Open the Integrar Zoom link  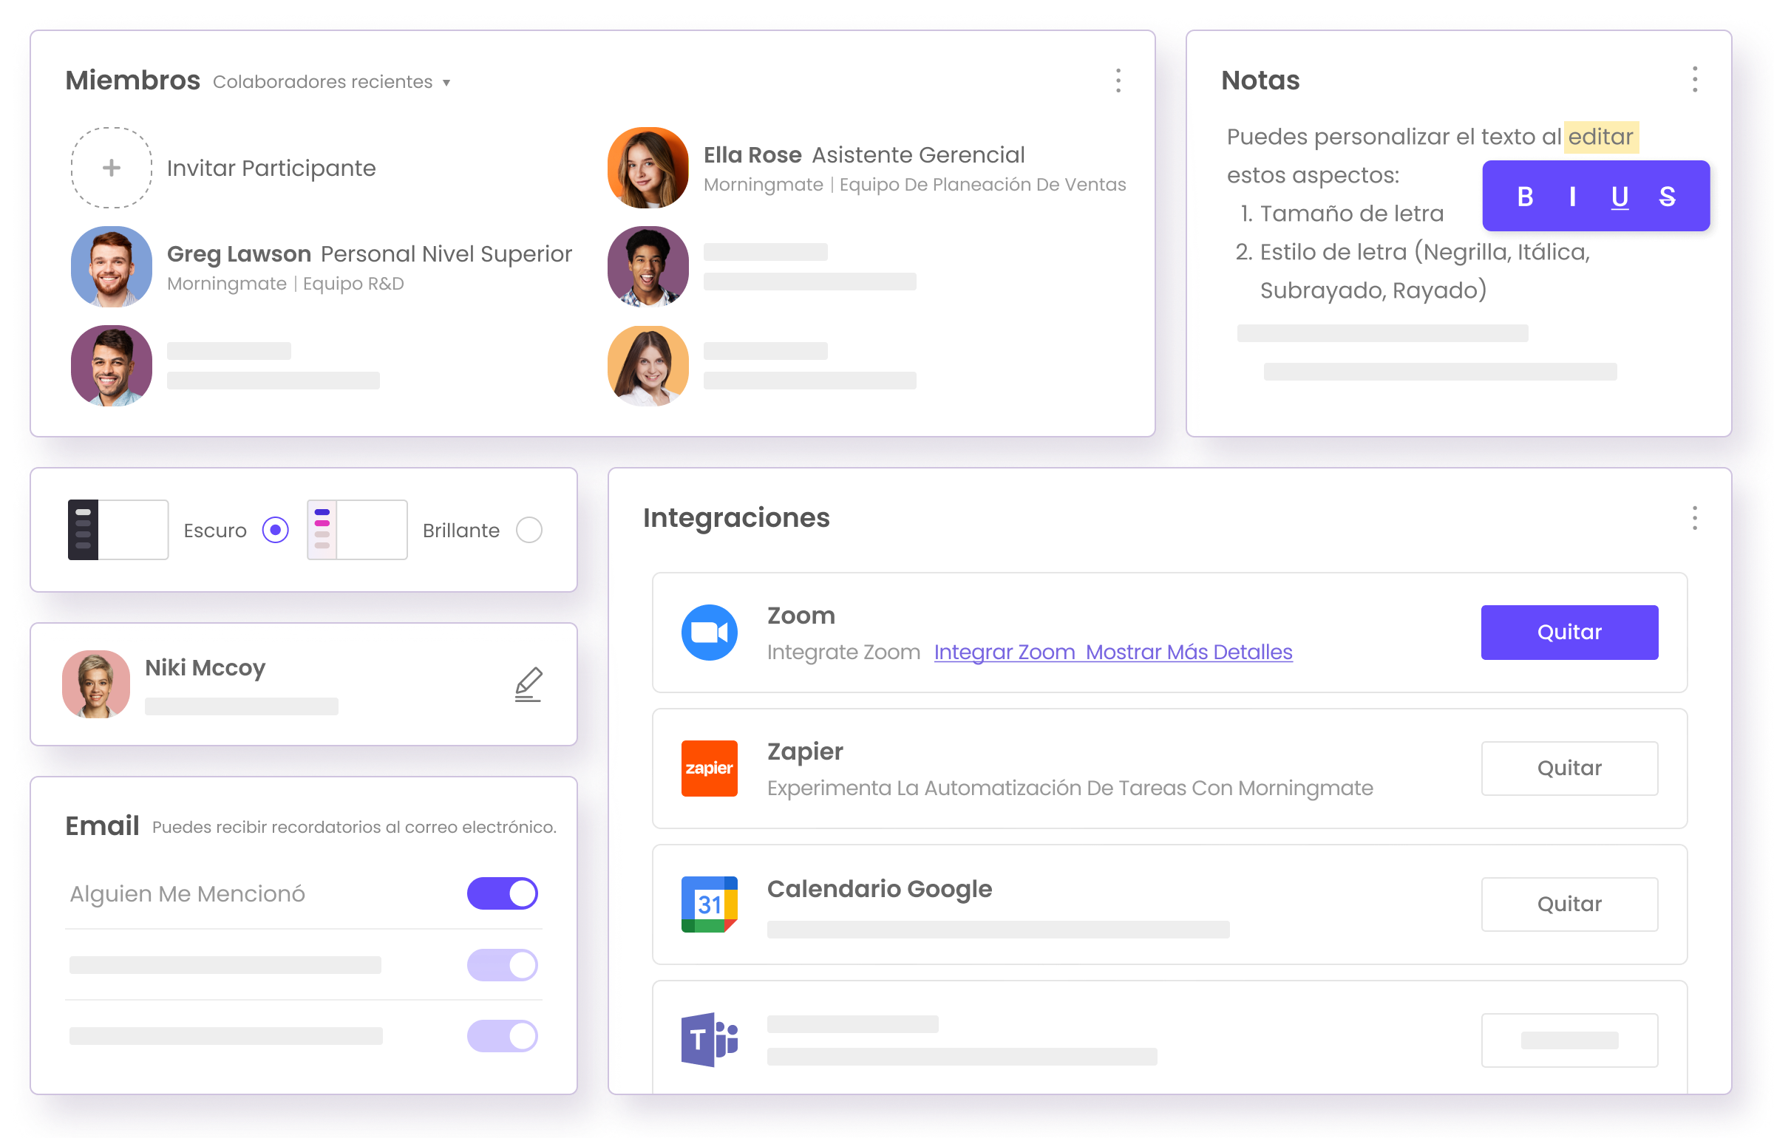pos(1005,653)
